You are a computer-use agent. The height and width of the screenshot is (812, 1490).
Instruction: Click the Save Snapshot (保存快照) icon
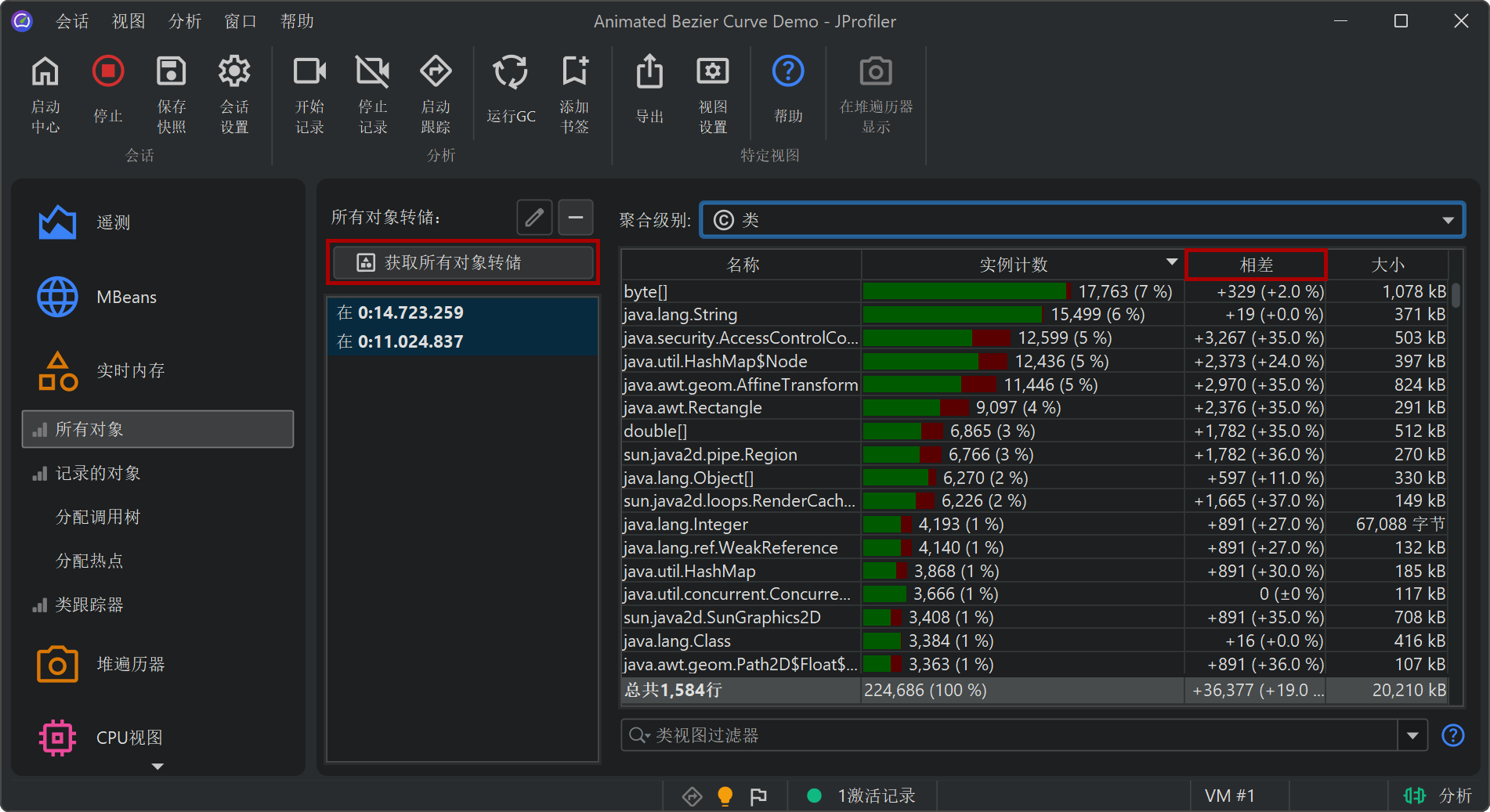tap(171, 73)
